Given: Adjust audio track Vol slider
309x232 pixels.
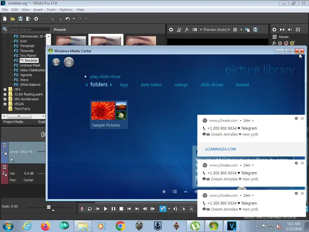Looking at the screenshot, I should [x=41, y=173].
